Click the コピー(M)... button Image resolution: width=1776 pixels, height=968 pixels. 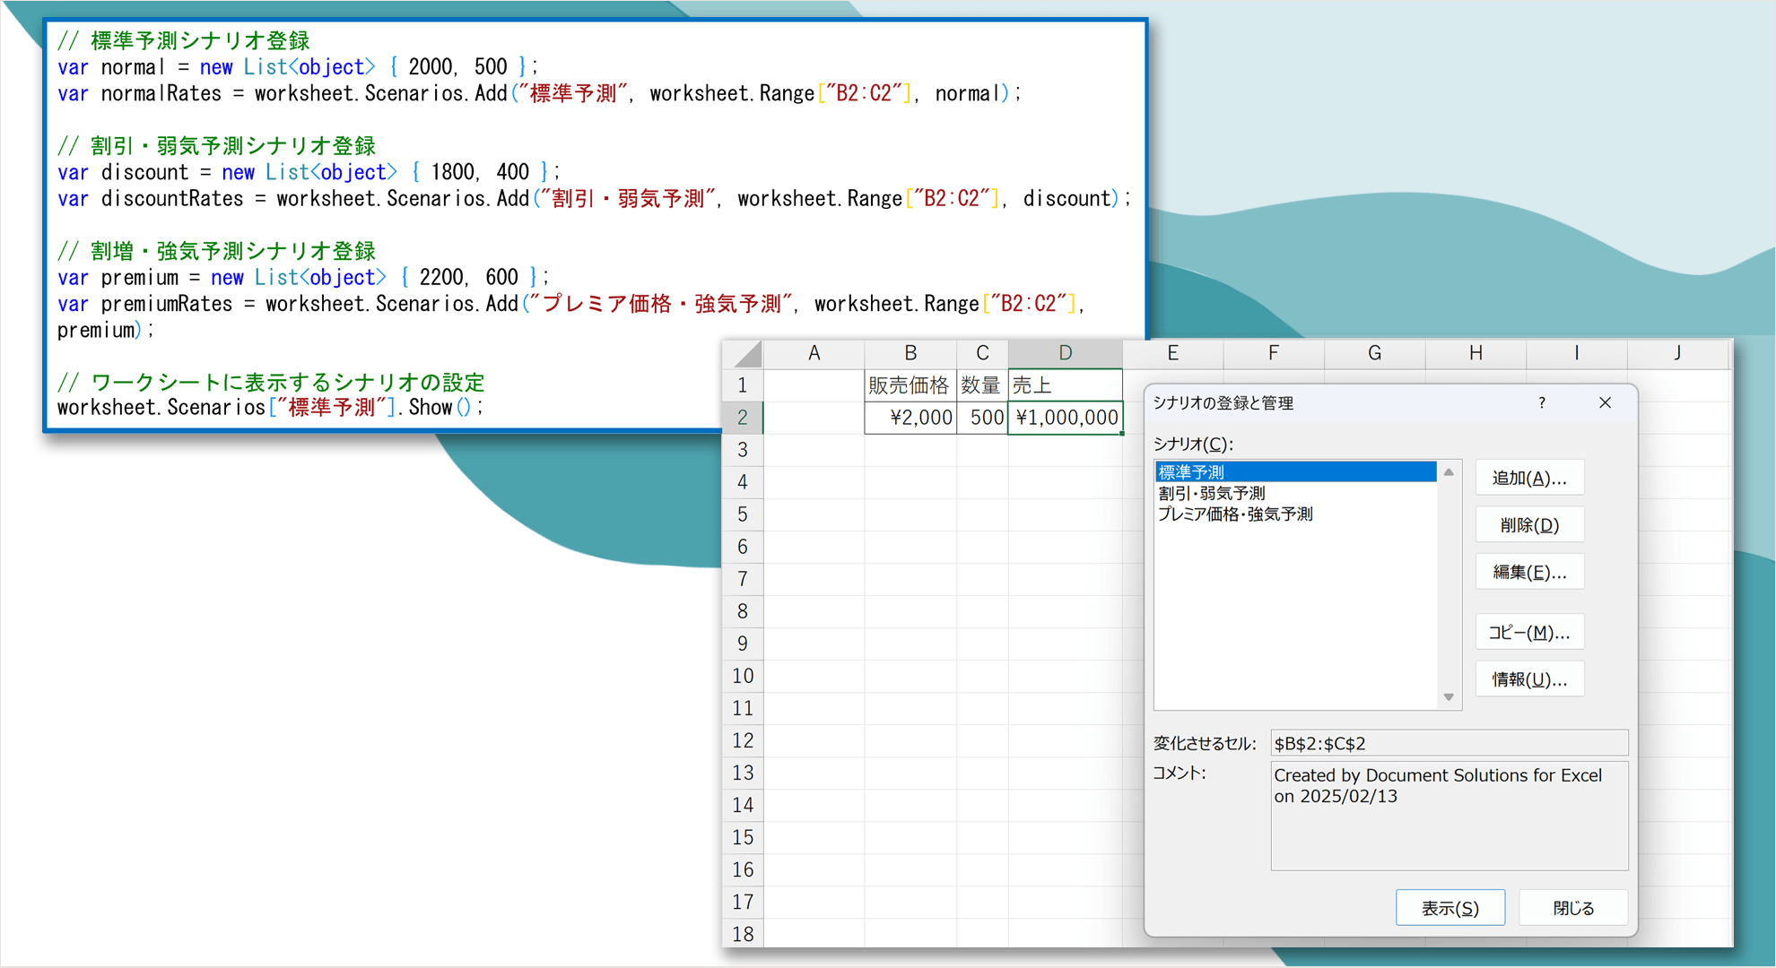(1529, 633)
